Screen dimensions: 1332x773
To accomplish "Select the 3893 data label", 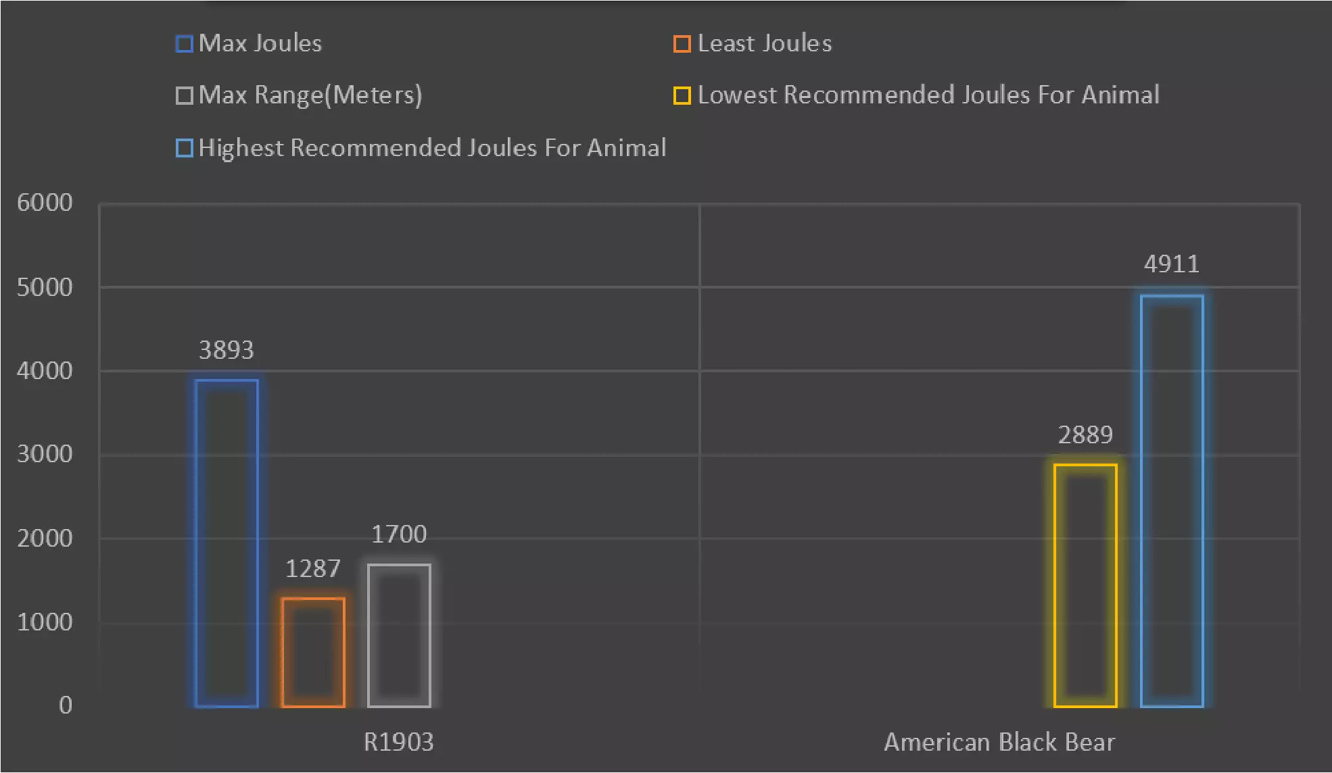I will pyautogui.click(x=227, y=350).
